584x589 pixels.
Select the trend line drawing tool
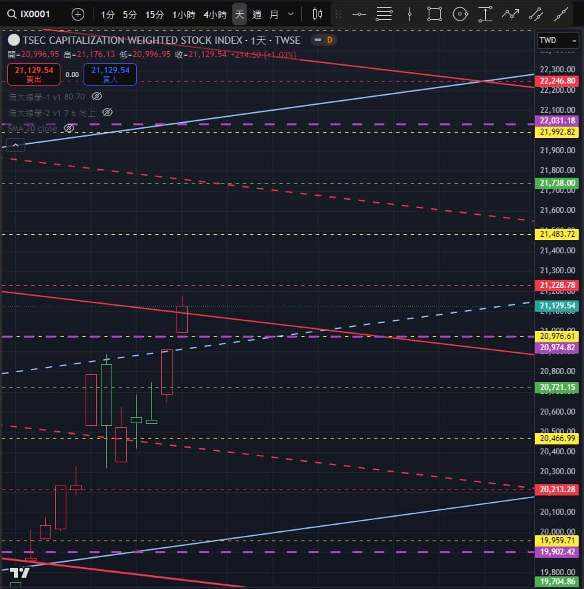pyautogui.click(x=561, y=15)
